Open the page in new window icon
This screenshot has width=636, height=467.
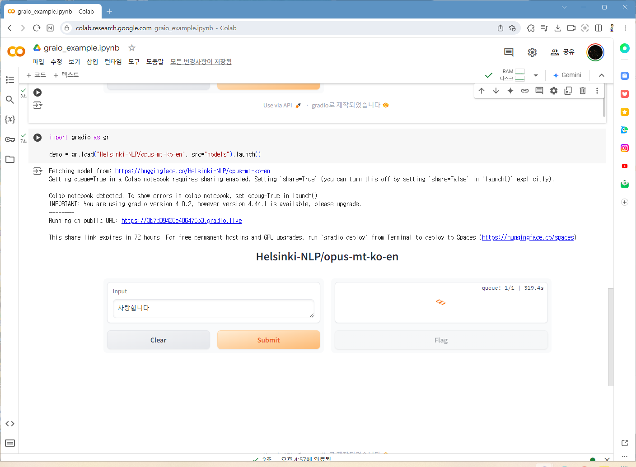pyautogui.click(x=625, y=443)
